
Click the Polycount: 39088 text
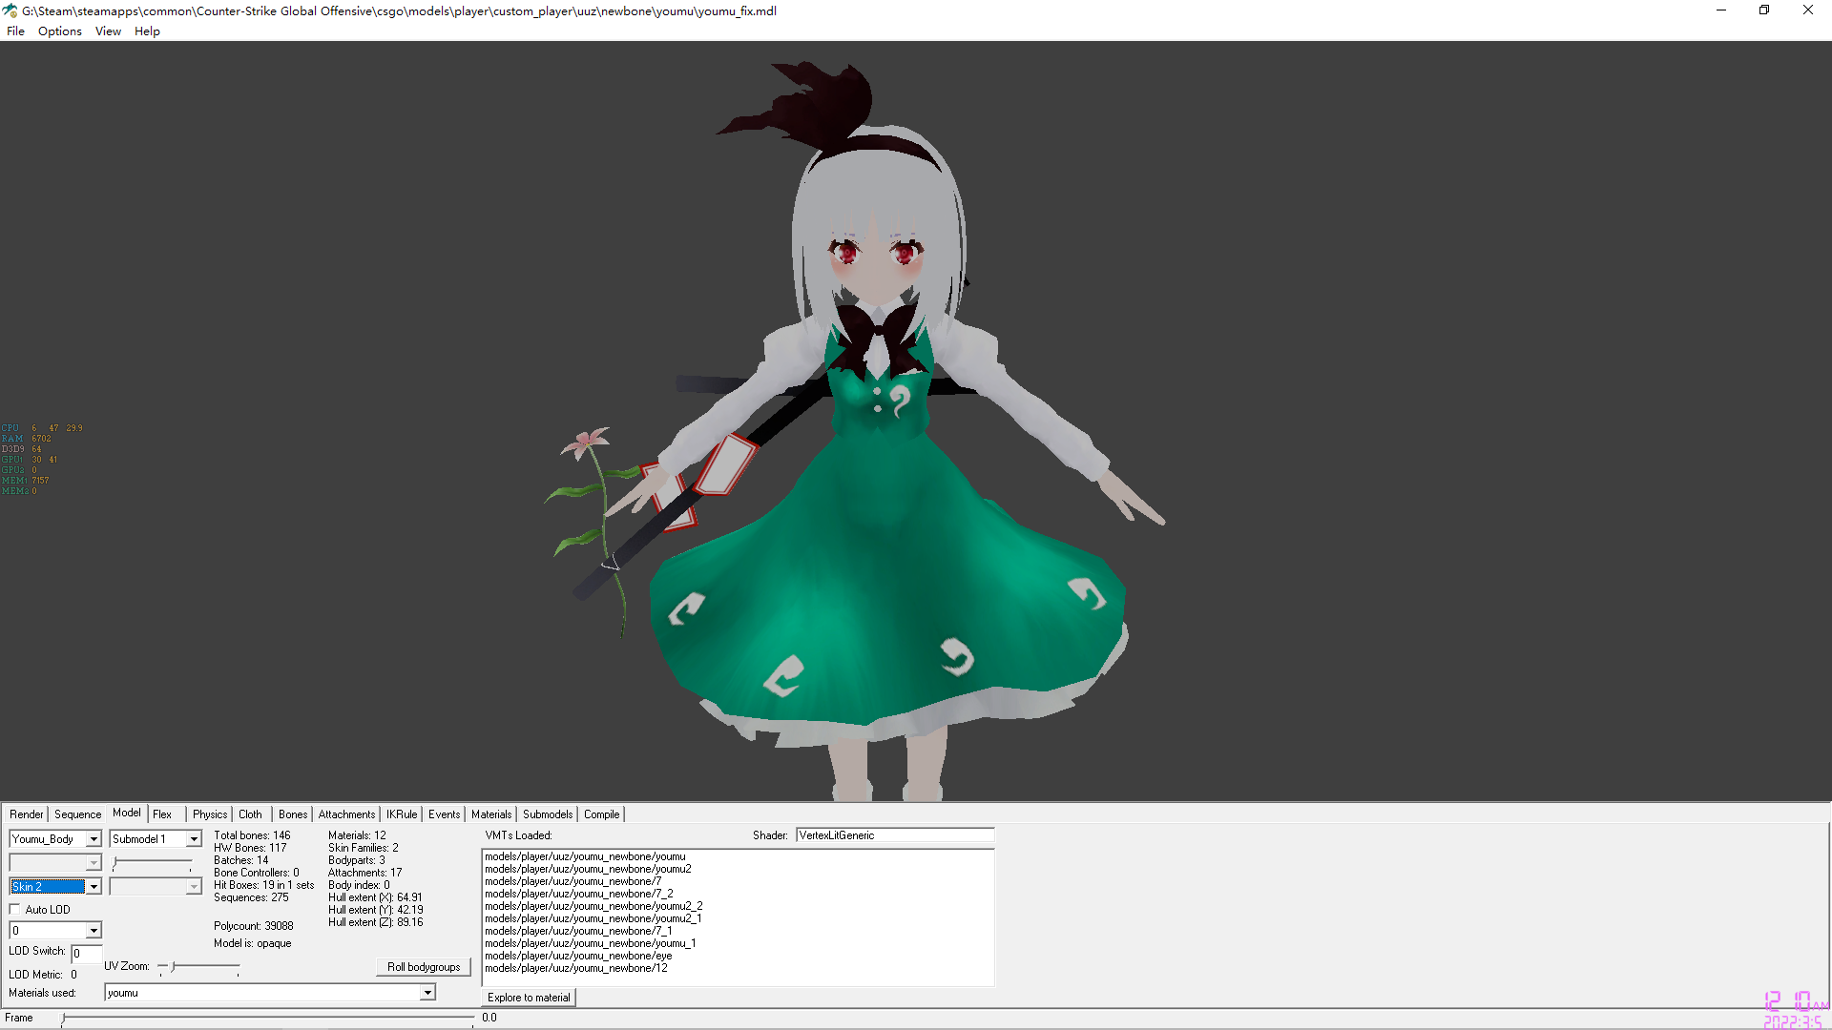tap(254, 926)
